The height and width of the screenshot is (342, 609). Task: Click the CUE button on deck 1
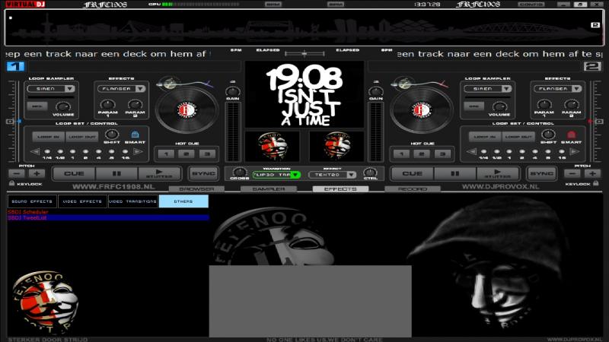[x=74, y=173]
